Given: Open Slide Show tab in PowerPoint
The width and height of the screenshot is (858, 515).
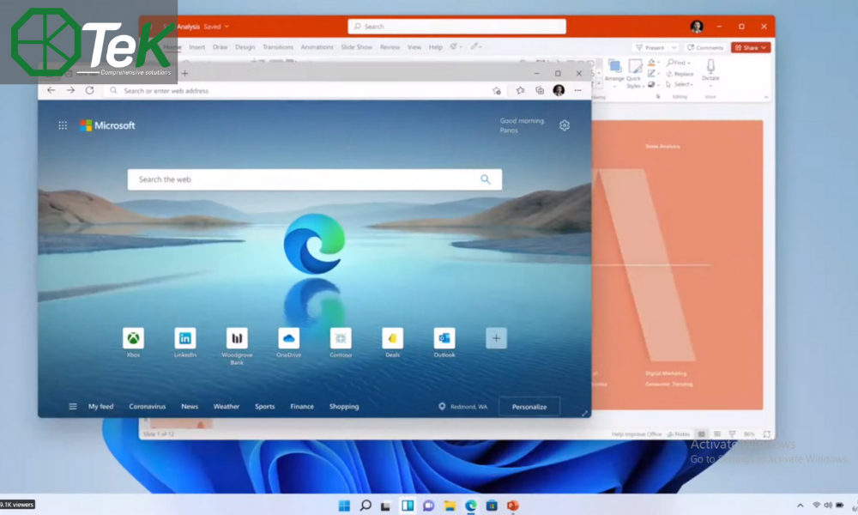Looking at the screenshot, I should tap(356, 47).
